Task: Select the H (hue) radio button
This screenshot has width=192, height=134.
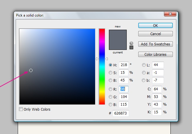Action: click(x=111, y=65)
